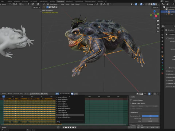
Task: Click Stash button
Action: point(44,94)
